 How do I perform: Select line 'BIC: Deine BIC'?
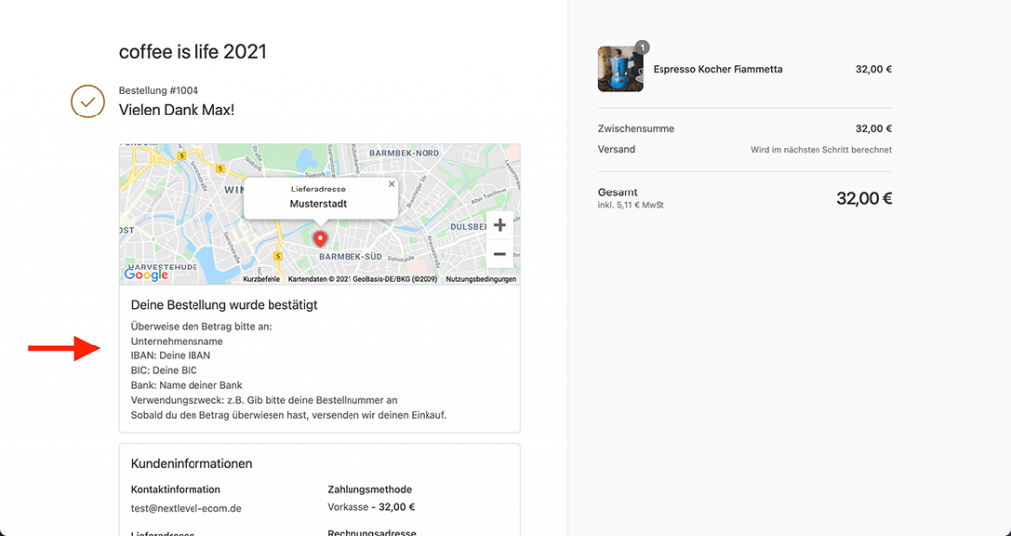[x=164, y=371]
